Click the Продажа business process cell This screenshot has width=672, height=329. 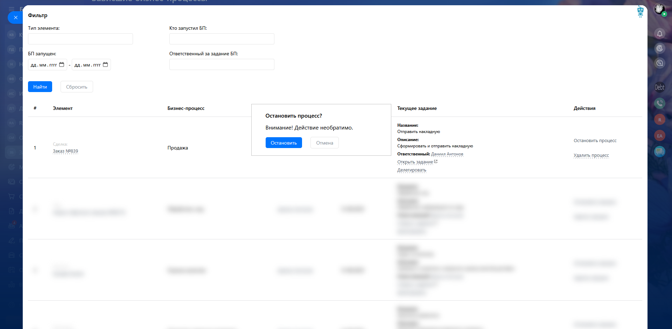pyautogui.click(x=178, y=148)
